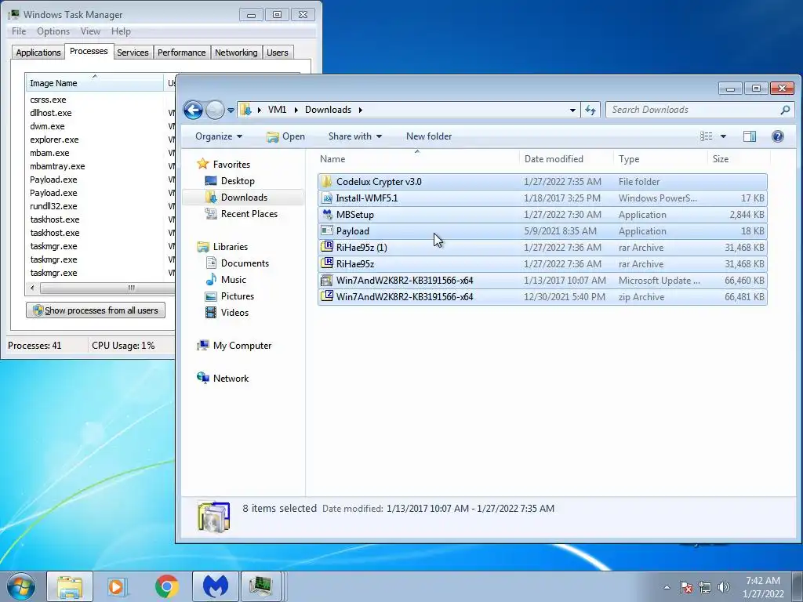803x602 pixels.
Task: Click the volume speaker tray icon
Action: (724, 587)
